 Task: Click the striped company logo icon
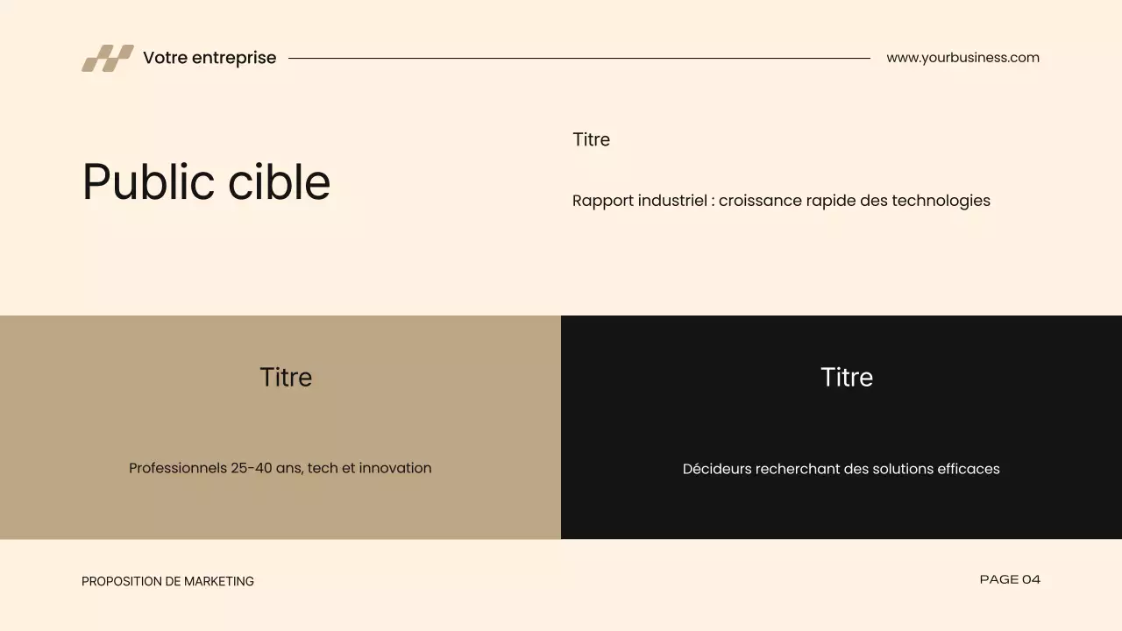[107, 58]
